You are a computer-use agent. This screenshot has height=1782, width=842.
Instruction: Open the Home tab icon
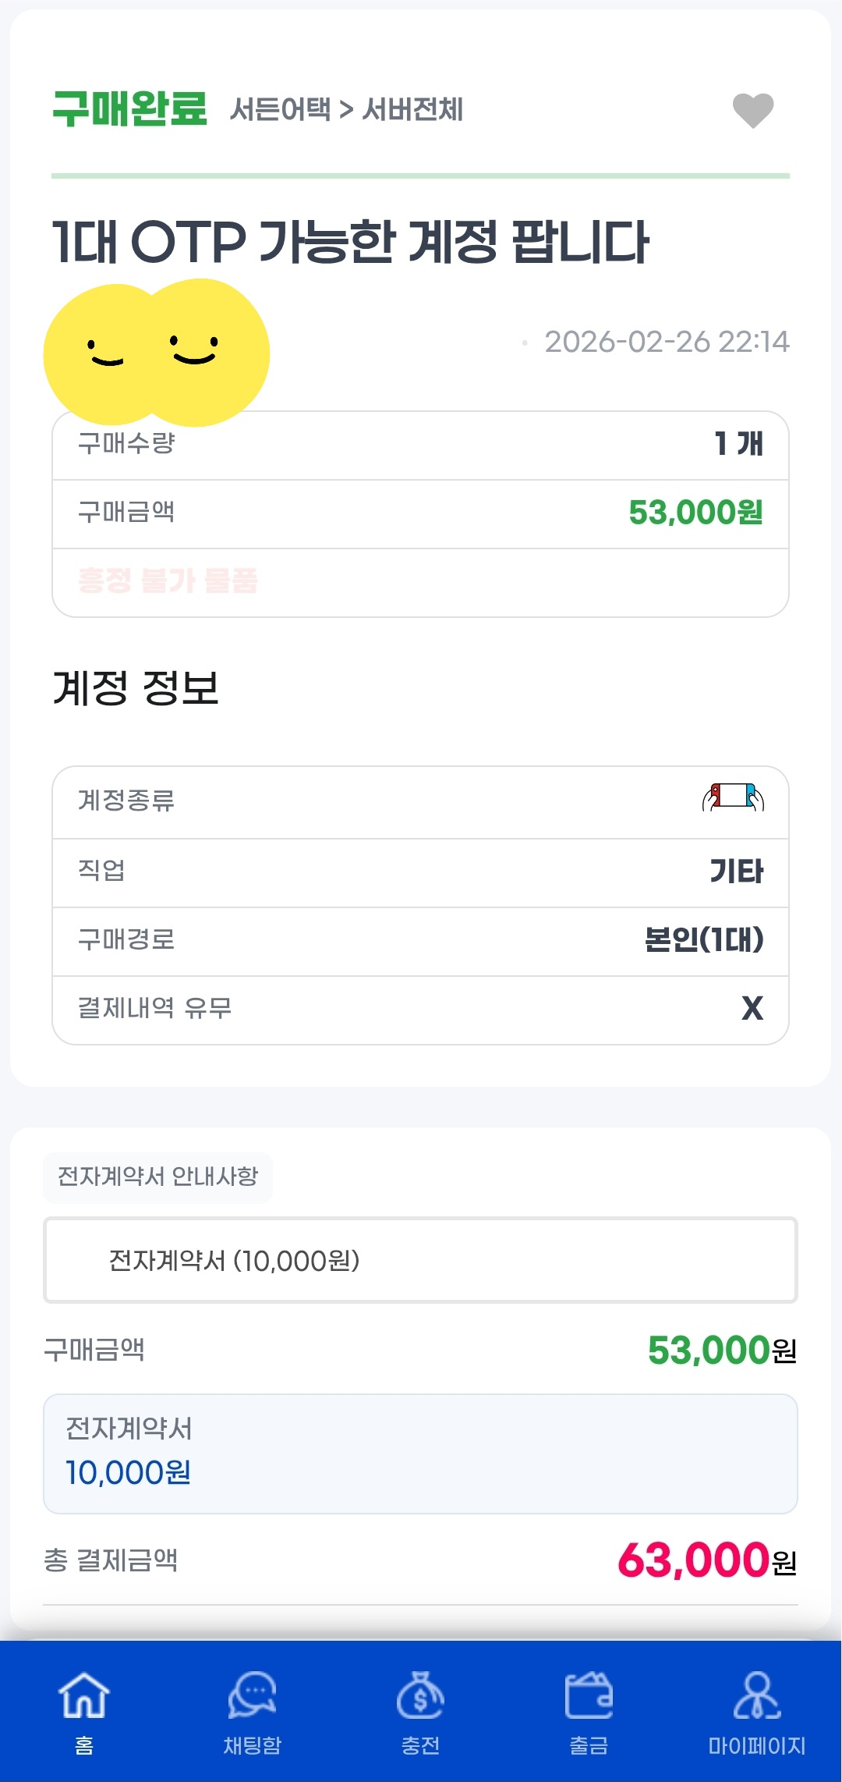click(x=84, y=1696)
